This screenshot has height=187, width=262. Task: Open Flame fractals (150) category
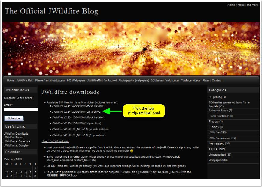pyautogui.click(x=221, y=116)
